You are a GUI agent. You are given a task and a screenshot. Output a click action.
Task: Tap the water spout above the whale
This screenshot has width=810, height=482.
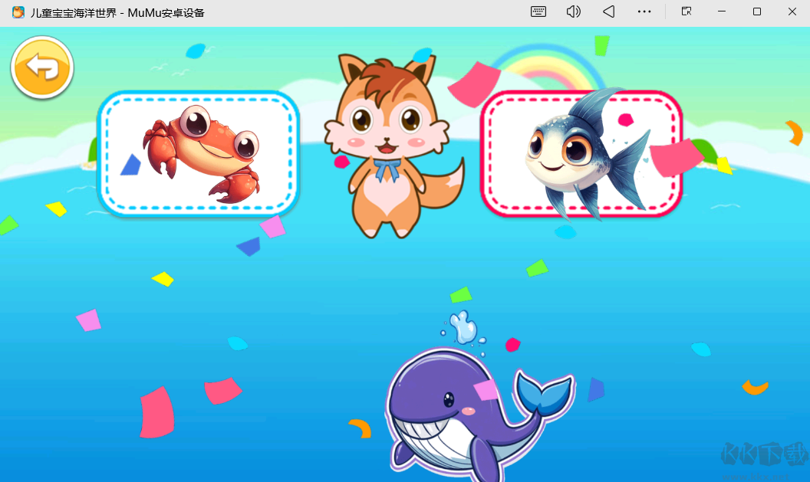(463, 328)
